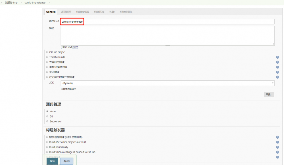This screenshot has height=165, width=284.
Task: Open the JDK (System) dropdown
Action: click(x=168, y=83)
